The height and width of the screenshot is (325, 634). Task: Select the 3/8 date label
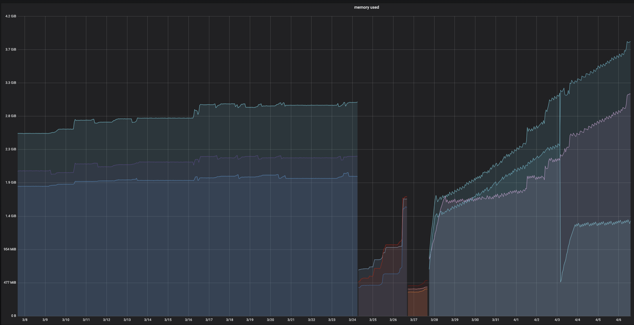tap(25, 320)
